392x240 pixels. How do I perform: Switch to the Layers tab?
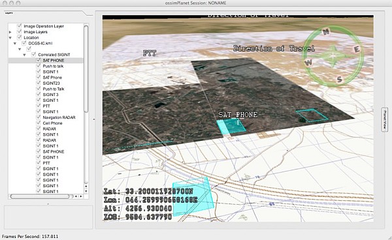pyautogui.click(x=8, y=13)
